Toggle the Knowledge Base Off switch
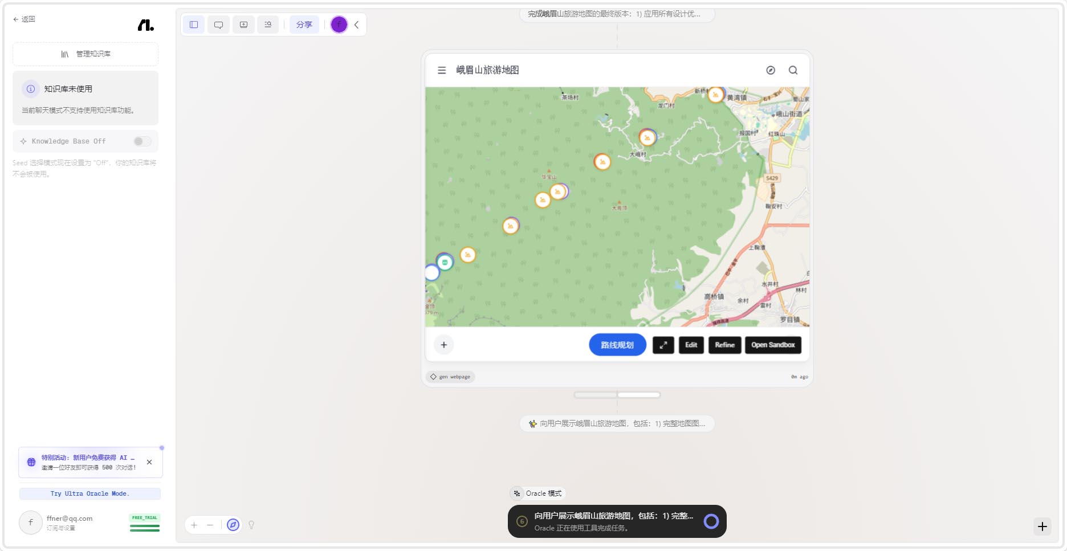Image resolution: width=1067 pixels, height=551 pixels. 142,141
